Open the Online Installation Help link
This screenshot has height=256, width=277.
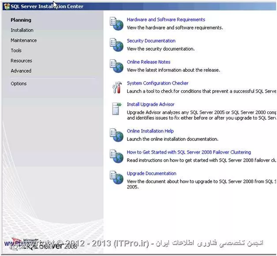point(150,131)
